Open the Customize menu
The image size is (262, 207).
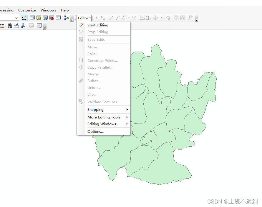tap(27, 10)
